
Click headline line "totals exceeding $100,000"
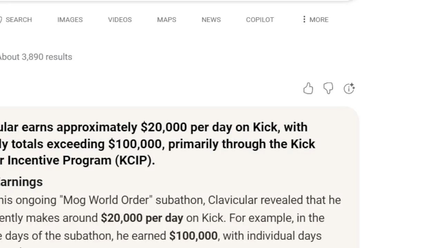(86, 144)
